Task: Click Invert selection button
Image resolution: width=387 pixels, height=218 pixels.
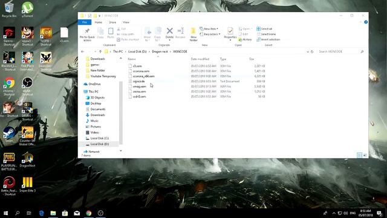Action: point(268,39)
